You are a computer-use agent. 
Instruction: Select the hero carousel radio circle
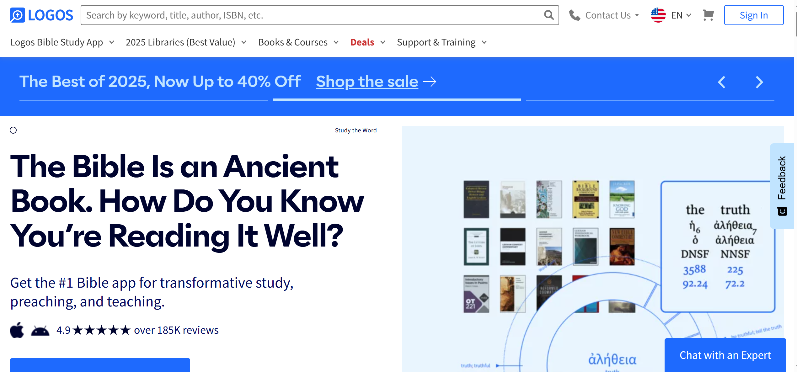tap(13, 130)
